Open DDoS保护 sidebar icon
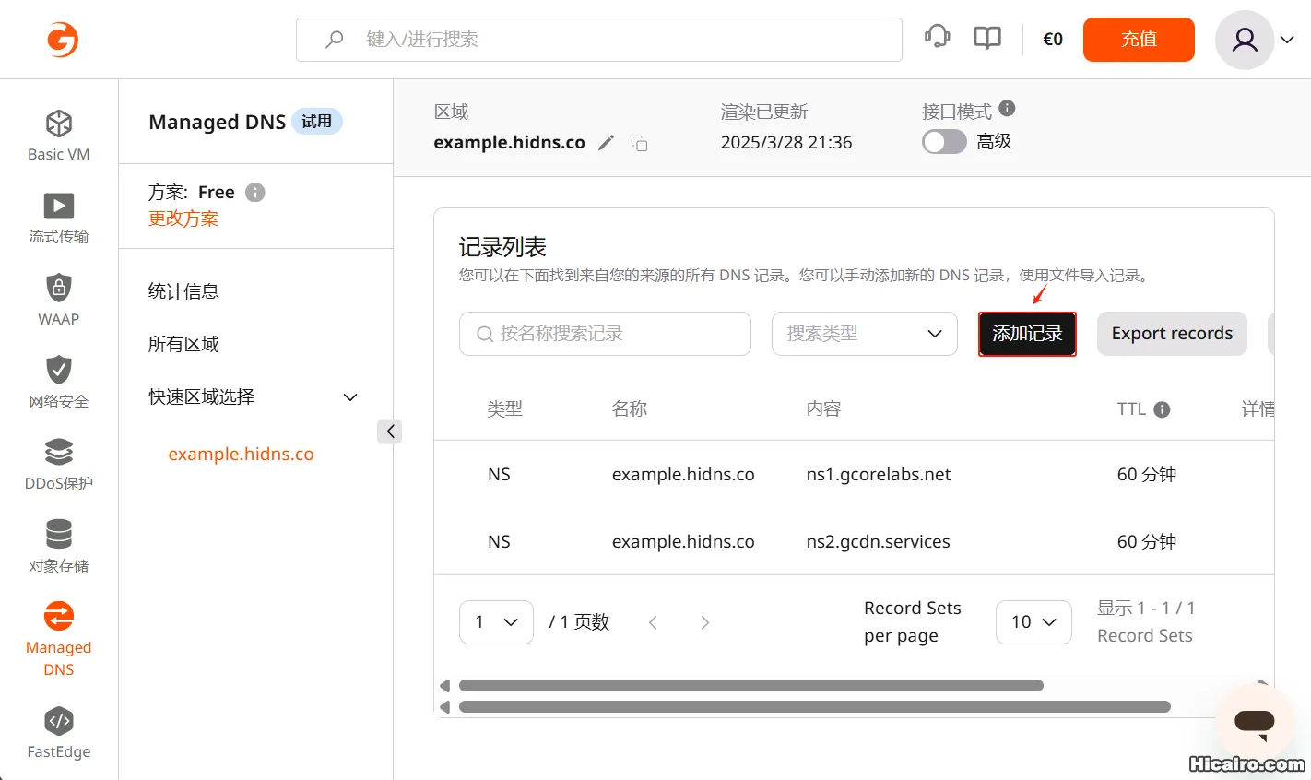 click(59, 452)
